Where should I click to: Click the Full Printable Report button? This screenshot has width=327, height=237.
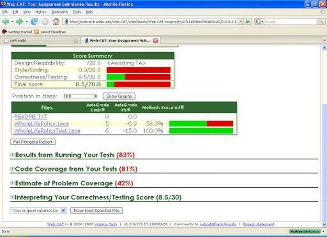point(33,142)
